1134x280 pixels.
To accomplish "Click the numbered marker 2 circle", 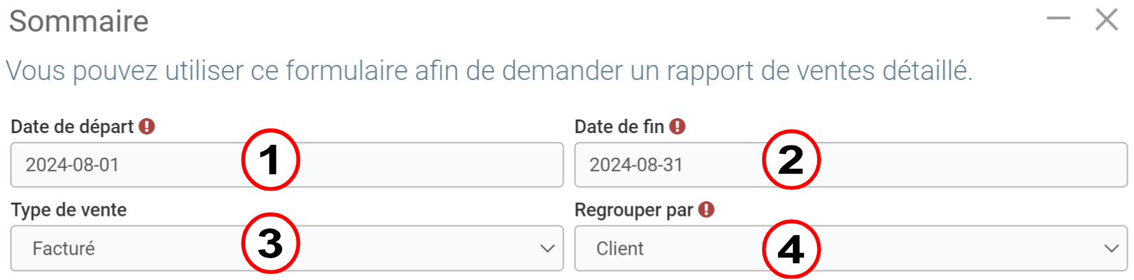I will coord(791,160).
